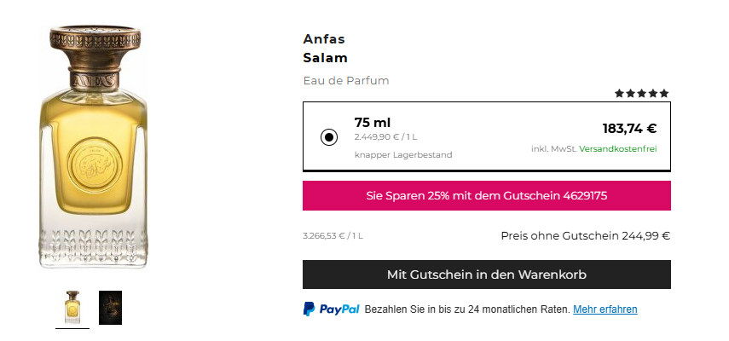Click the 75 ml size label
The width and height of the screenshot is (729, 341).
373,123
